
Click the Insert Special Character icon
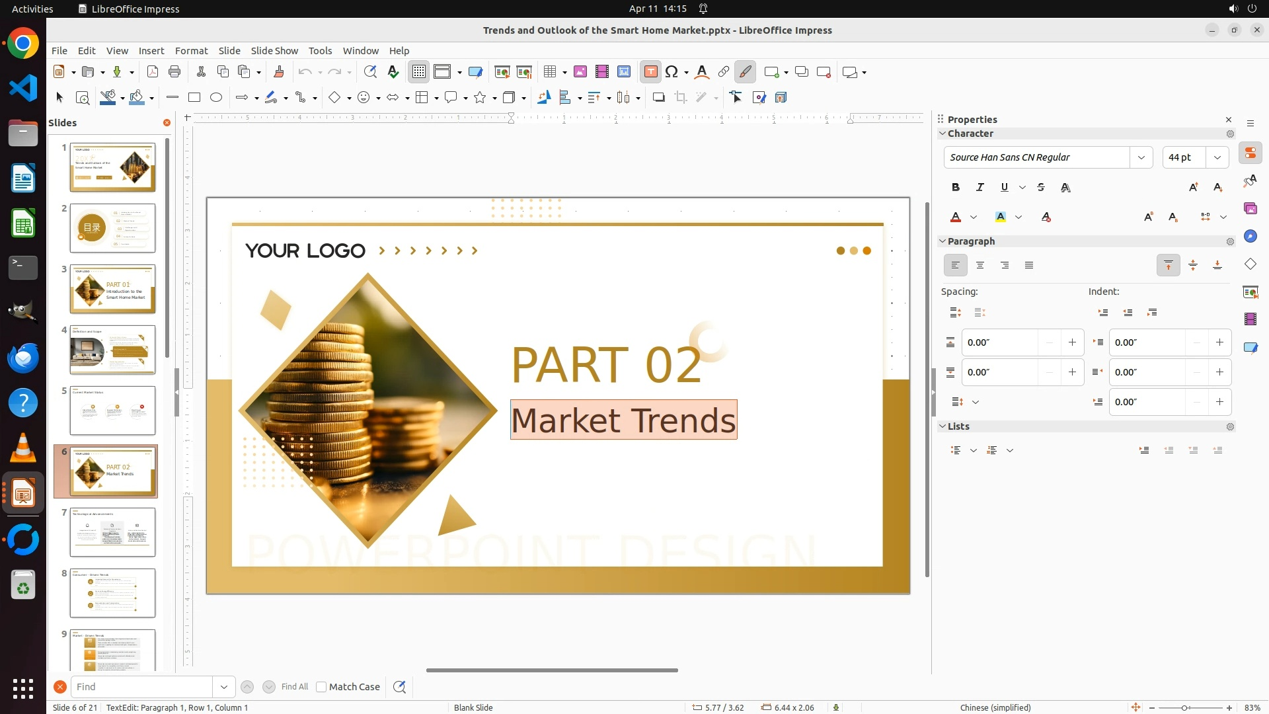[x=672, y=72]
